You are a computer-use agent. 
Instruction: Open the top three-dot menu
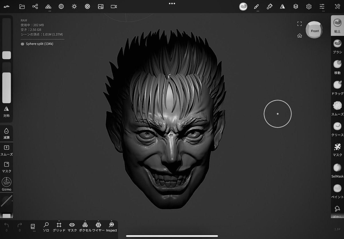[x=172, y=3]
